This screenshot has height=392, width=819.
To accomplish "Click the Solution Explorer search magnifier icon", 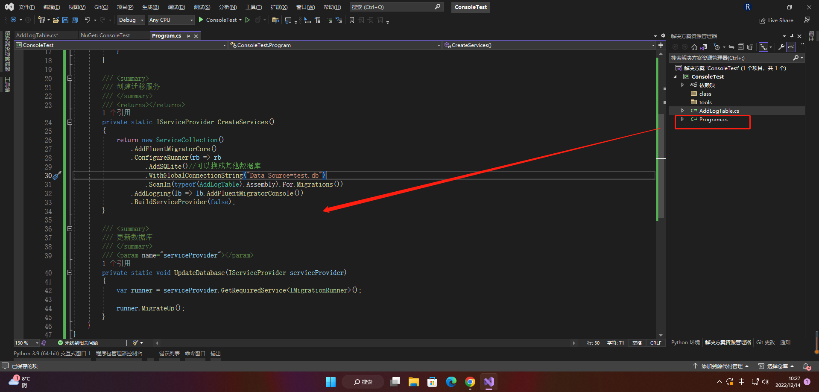I will click(x=796, y=58).
